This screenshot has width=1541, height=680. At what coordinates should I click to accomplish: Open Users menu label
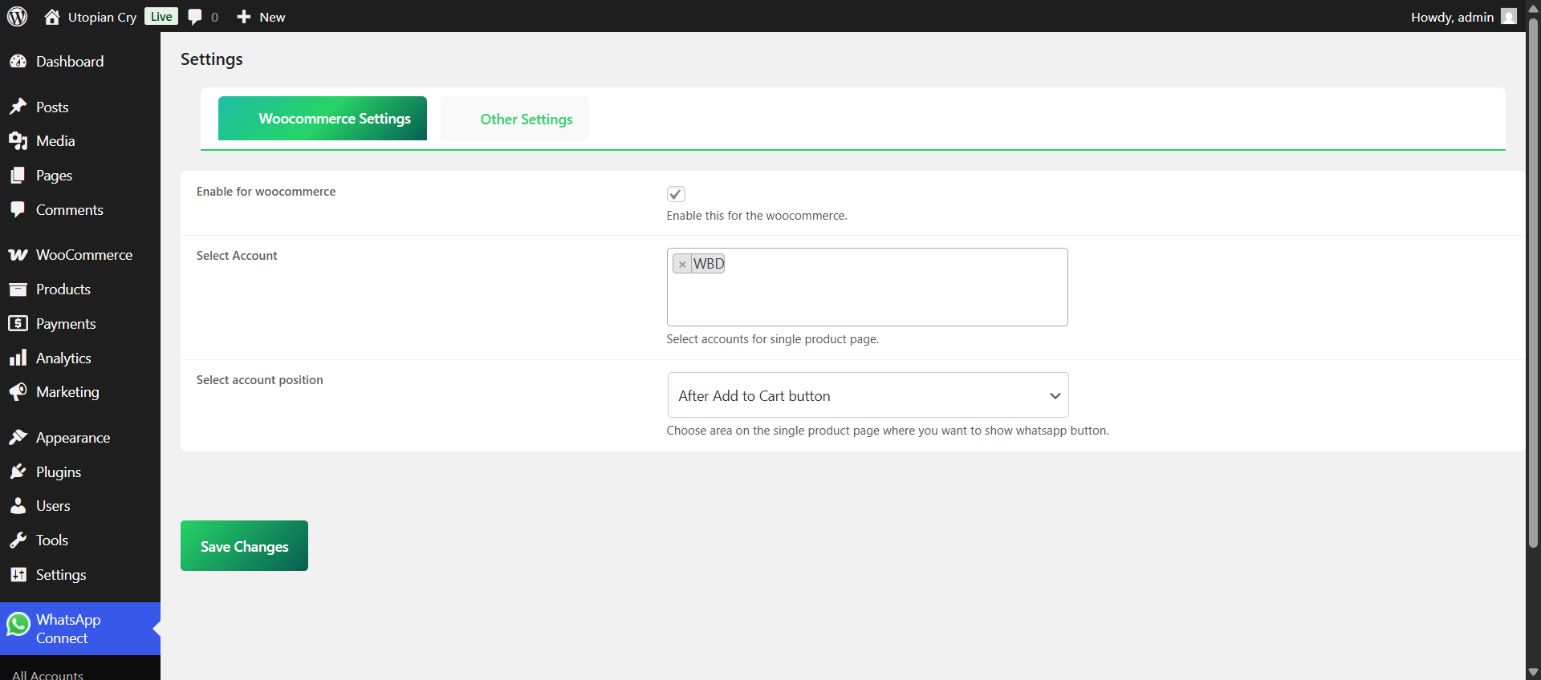tap(53, 506)
